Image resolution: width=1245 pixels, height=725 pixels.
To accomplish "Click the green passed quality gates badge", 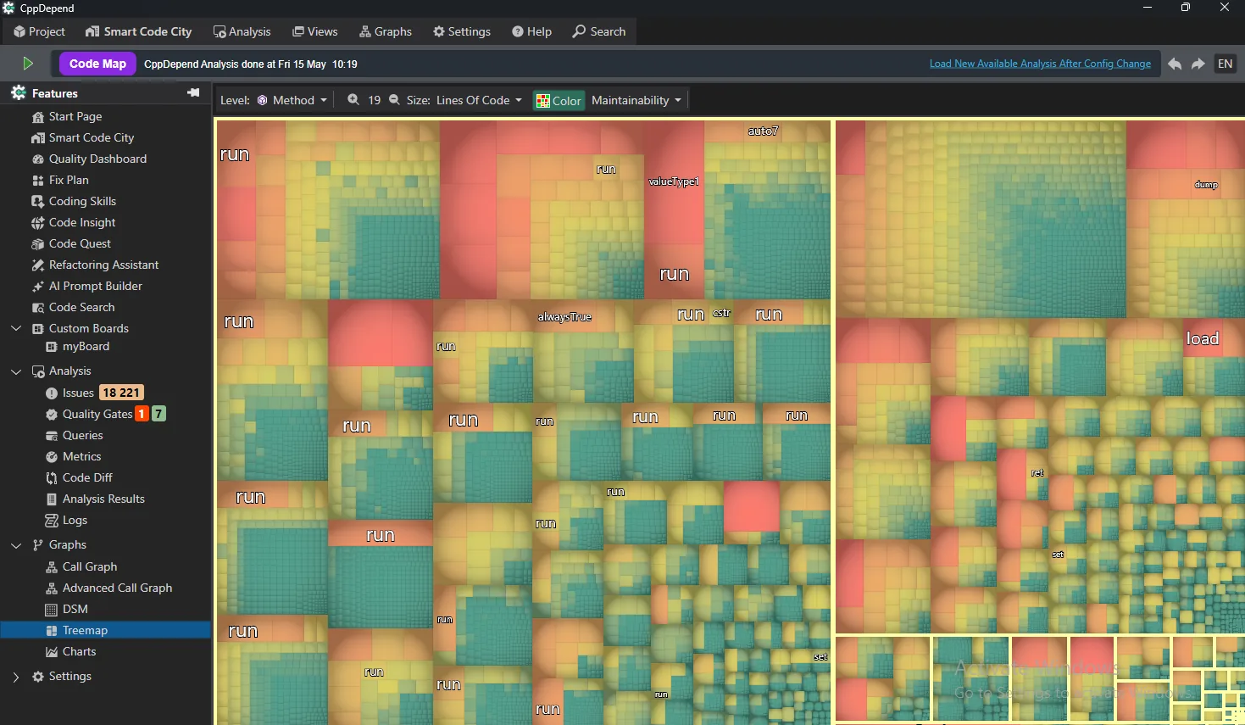I will click(x=158, y=414).
